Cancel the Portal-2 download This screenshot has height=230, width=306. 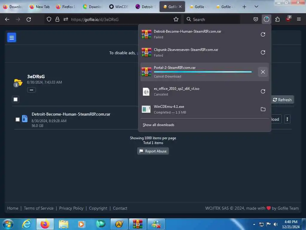(x=263, y=72)
